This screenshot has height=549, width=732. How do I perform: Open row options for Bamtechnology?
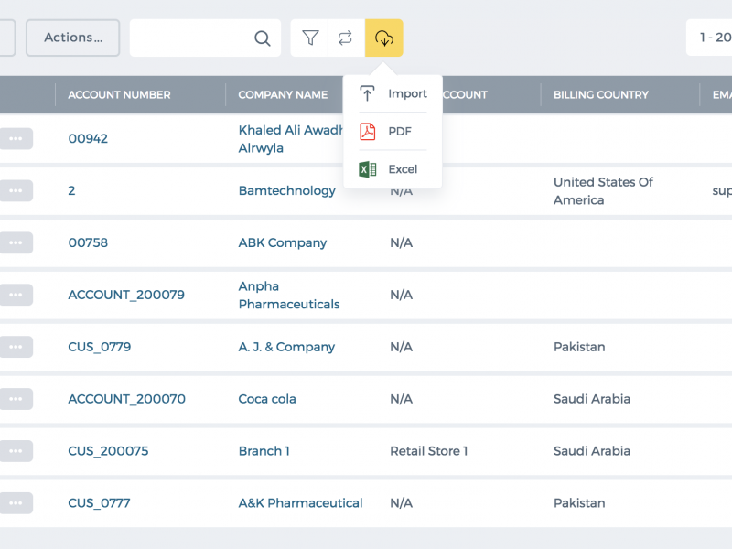tap(16, 190)
